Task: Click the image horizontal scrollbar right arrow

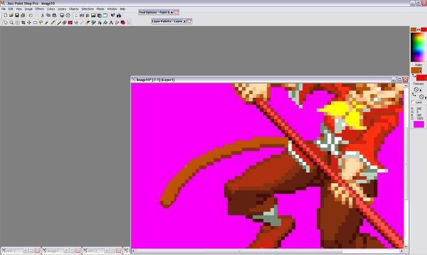Action: (402, 250)
